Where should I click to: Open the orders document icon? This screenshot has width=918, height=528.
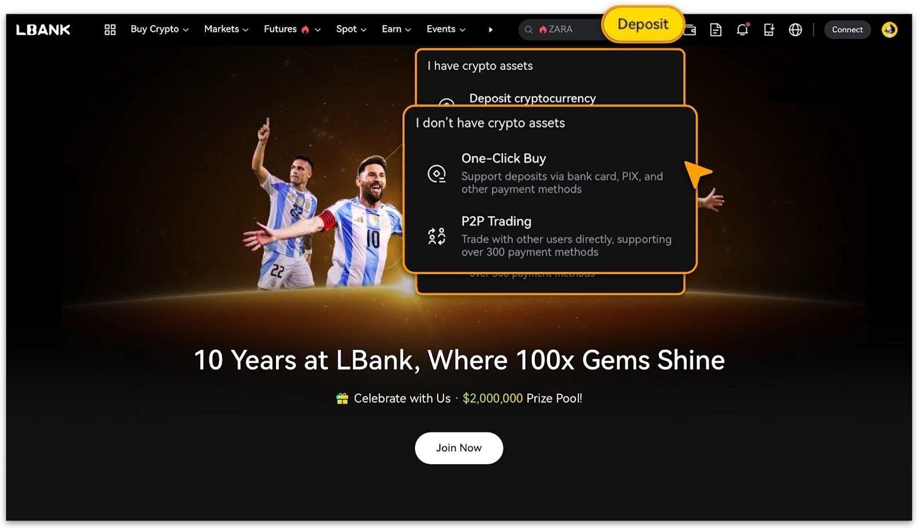(715, 30)
